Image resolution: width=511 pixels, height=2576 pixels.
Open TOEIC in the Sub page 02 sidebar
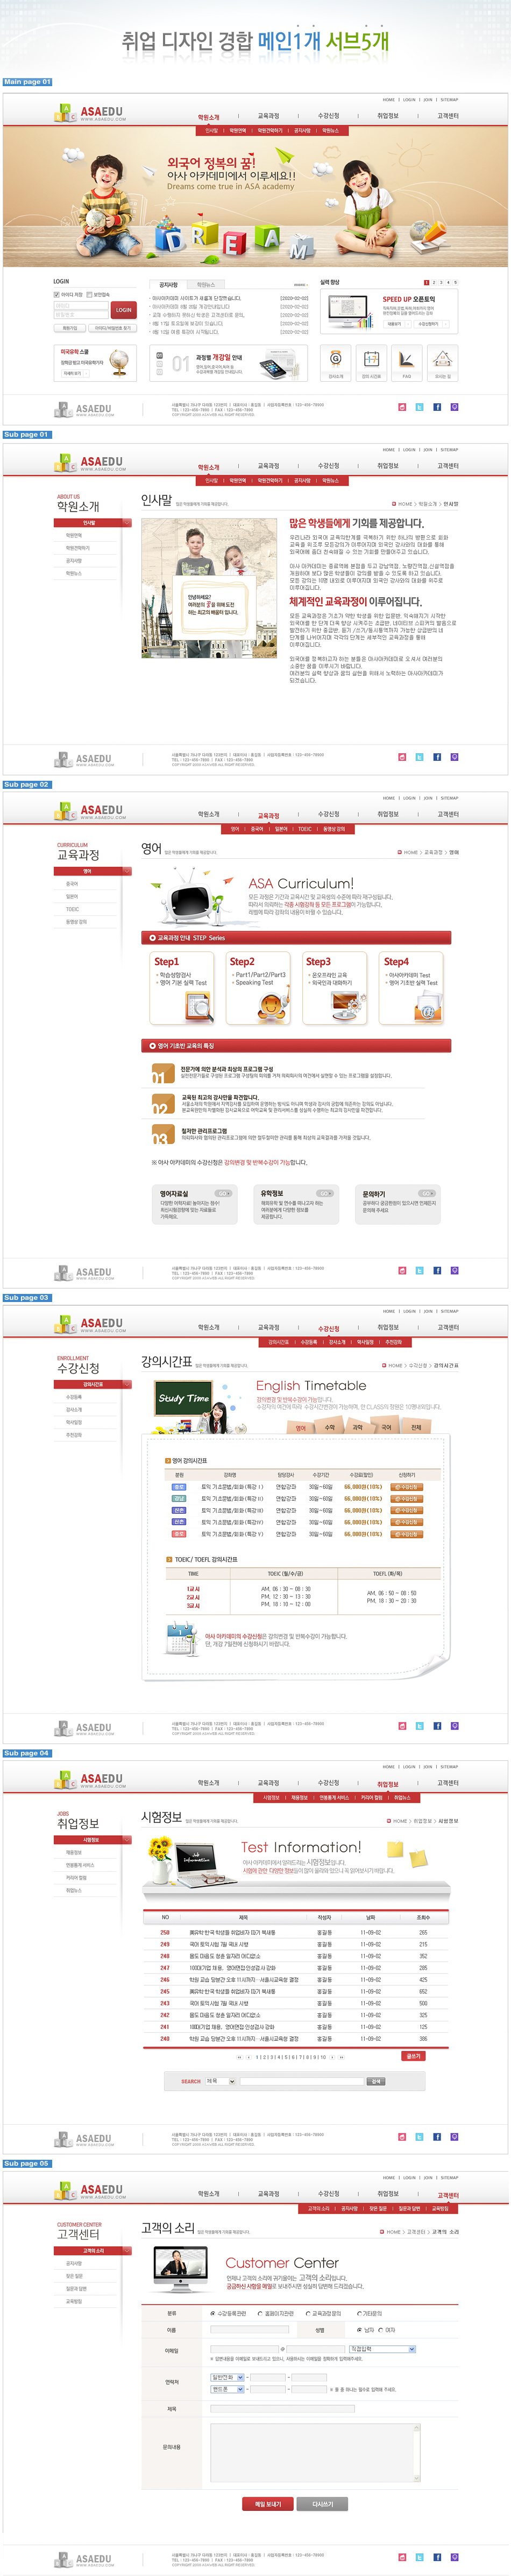click(x=73, y=909)
